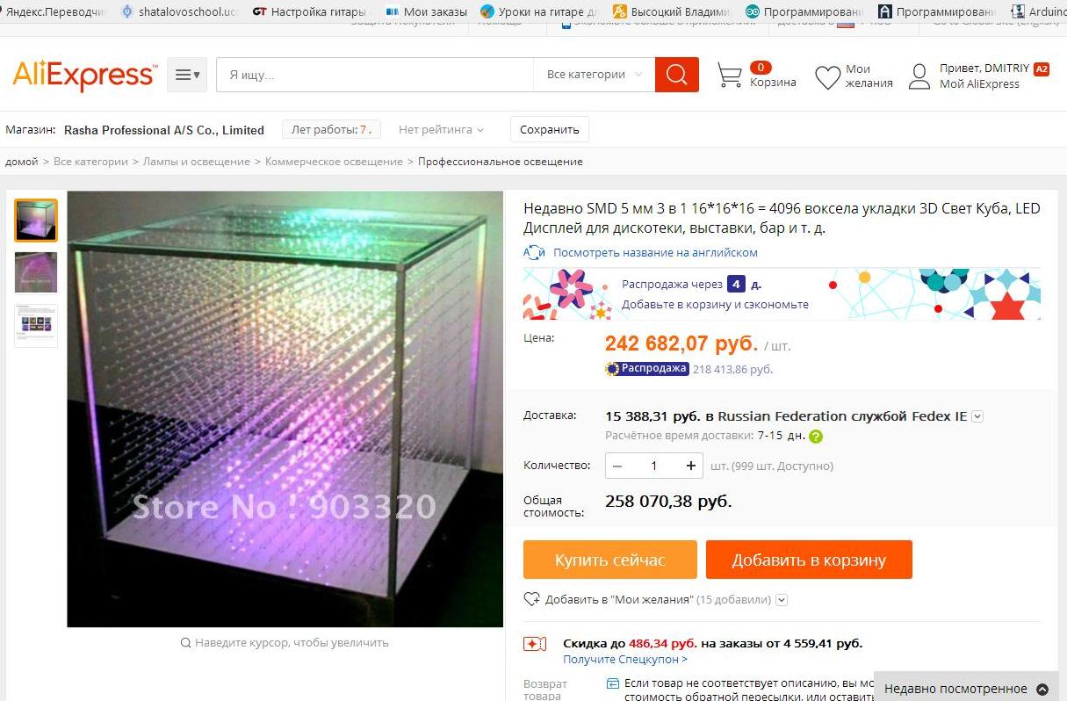Click the 'Я ищу...' search input field
Image resolution: width=1067 pixels, height=701 pixels.
pos(375,75)
